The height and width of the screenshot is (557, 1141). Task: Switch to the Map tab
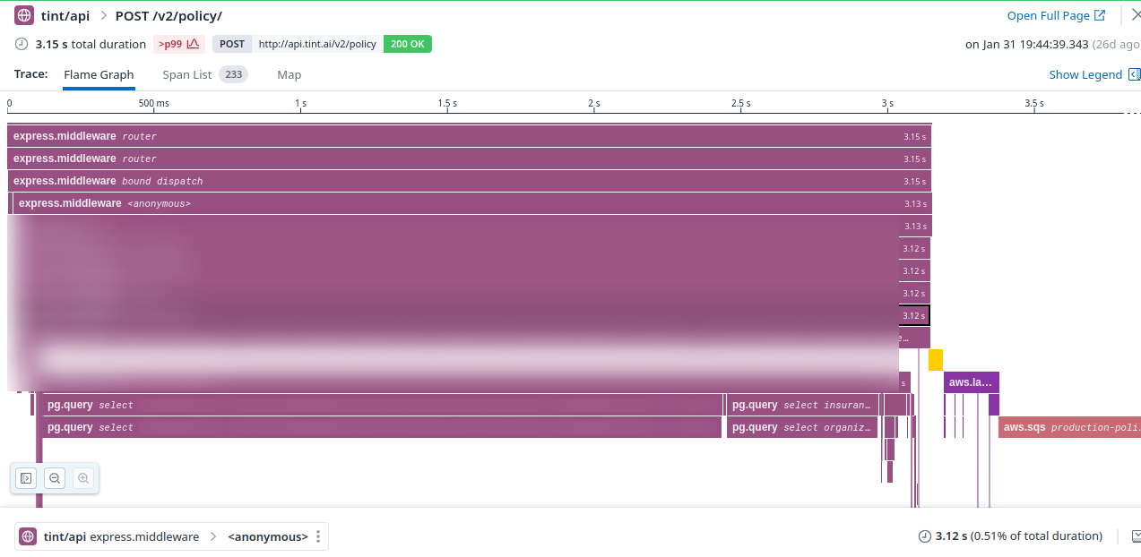pos(289,74)
